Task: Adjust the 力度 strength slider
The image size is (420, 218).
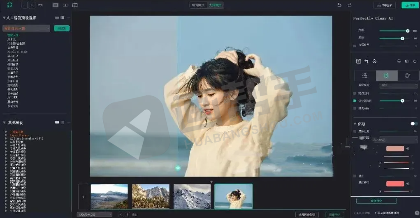Action: click(x=394, y=31)
